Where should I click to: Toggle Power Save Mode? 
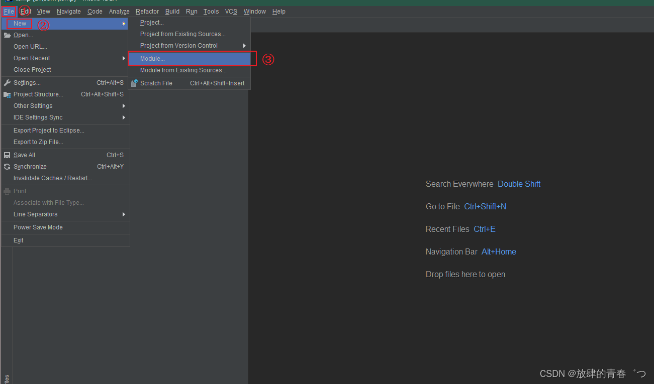(x=65, y=227)
